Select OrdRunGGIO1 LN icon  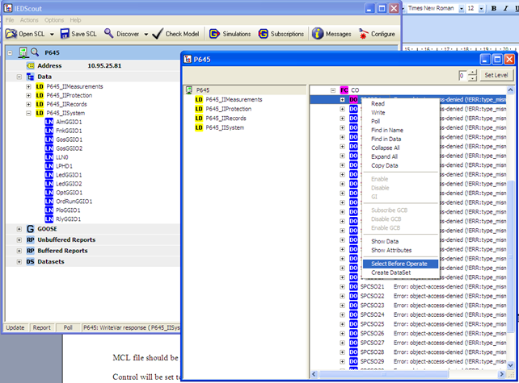point(49,202)
